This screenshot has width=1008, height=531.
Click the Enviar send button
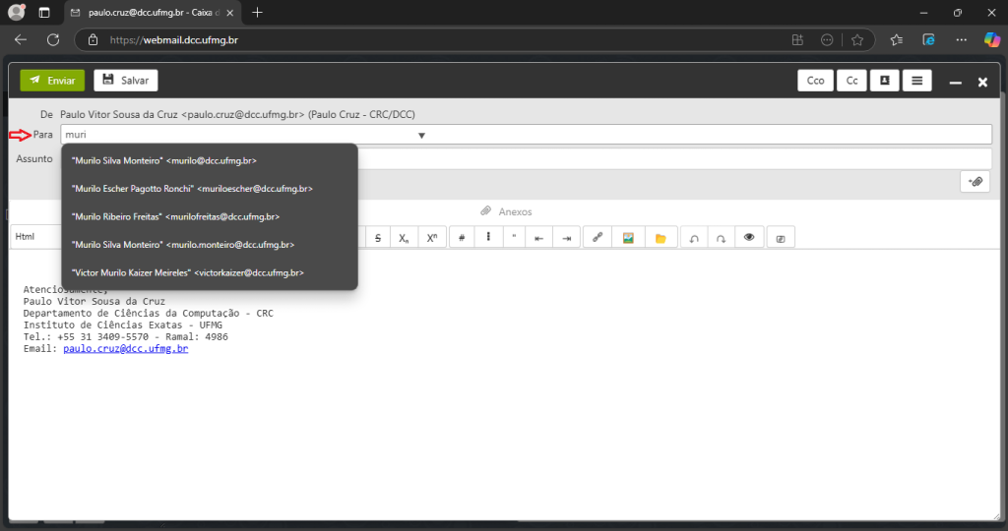pos(52,81)
